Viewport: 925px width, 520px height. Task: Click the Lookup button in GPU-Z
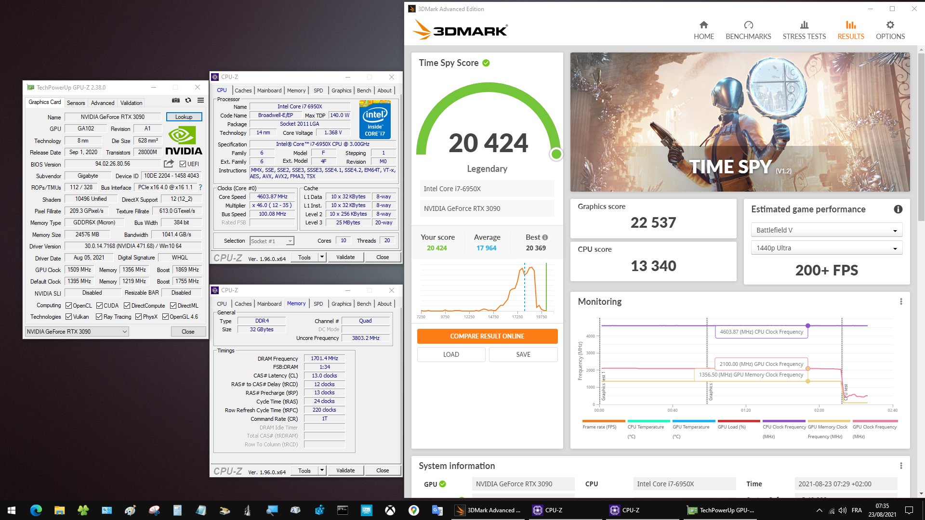(x=184, y=117)
